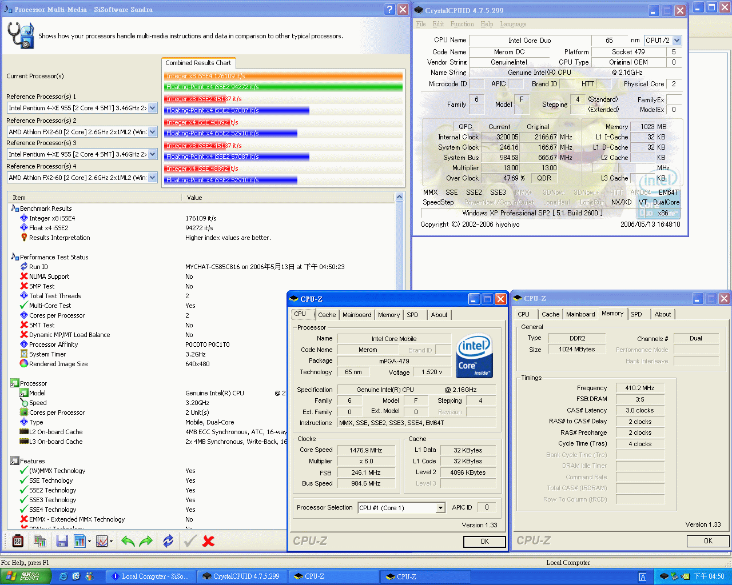Save results with the floppy disk icon
This screenshot has height=585, width=732.
(x=62, y=540)
